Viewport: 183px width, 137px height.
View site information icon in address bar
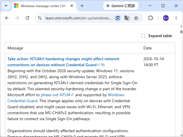pos(40,18)
